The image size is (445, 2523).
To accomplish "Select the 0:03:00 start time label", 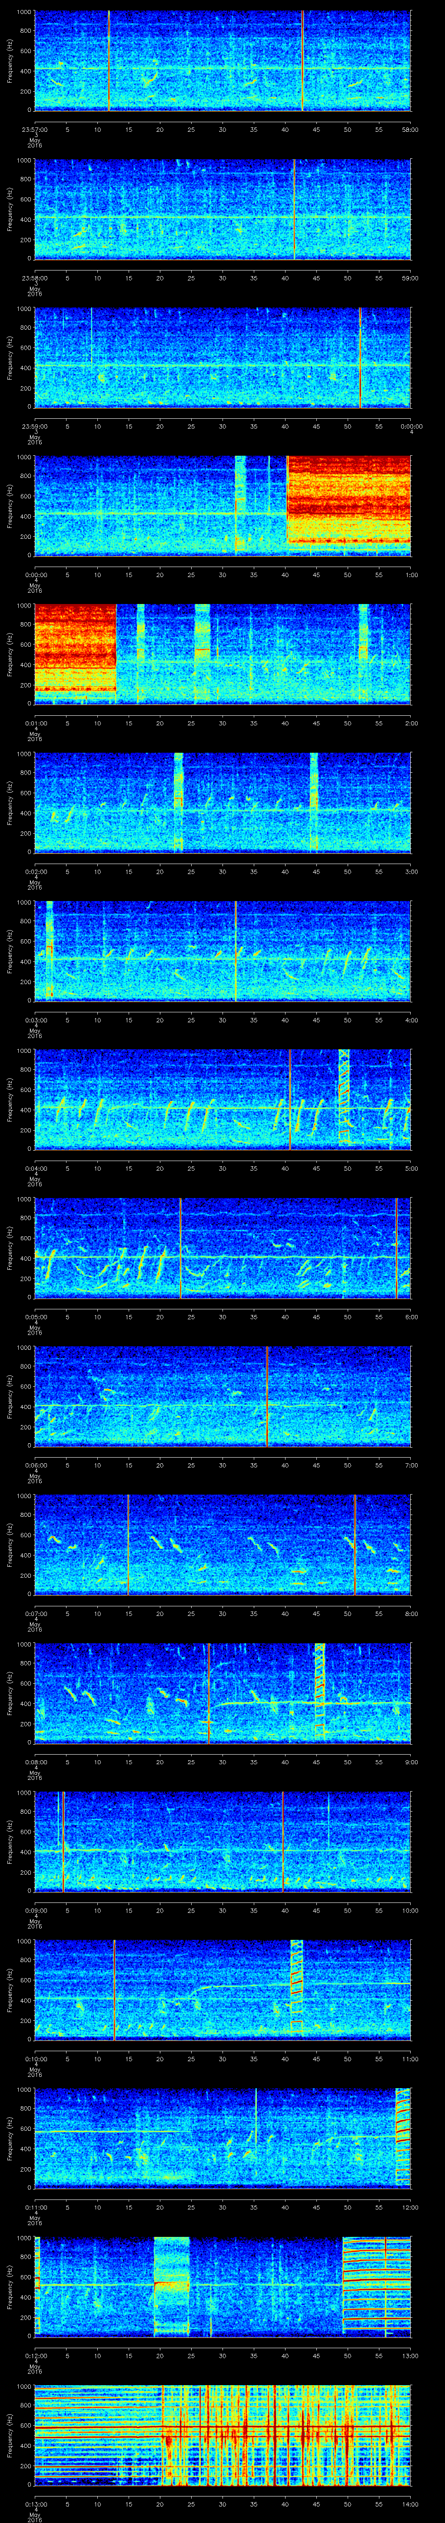I will (x=35, y=1020).
